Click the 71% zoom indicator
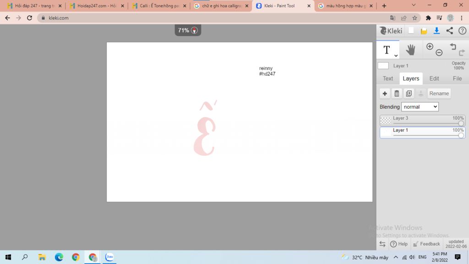Image resolution: width=469 pixels, height=264 pixels. click(x=188, y=30)
